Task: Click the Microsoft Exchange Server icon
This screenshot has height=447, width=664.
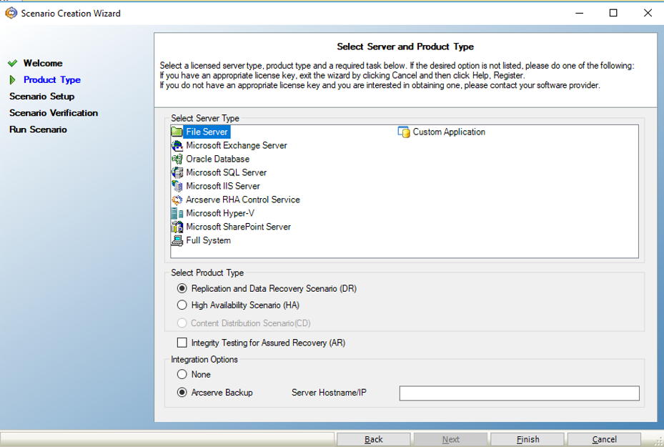Action: coord(177,145)
